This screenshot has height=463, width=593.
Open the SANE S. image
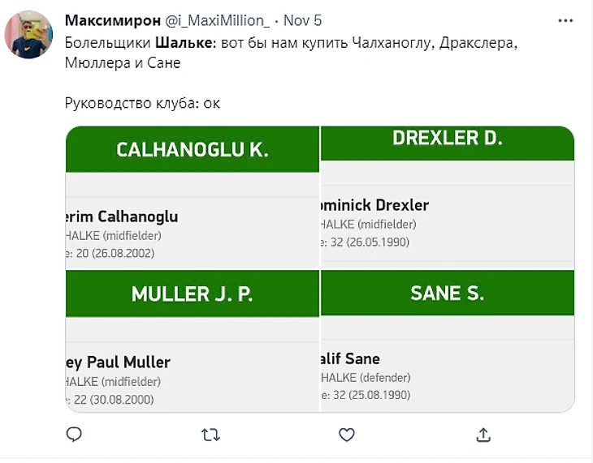(448, 341)
